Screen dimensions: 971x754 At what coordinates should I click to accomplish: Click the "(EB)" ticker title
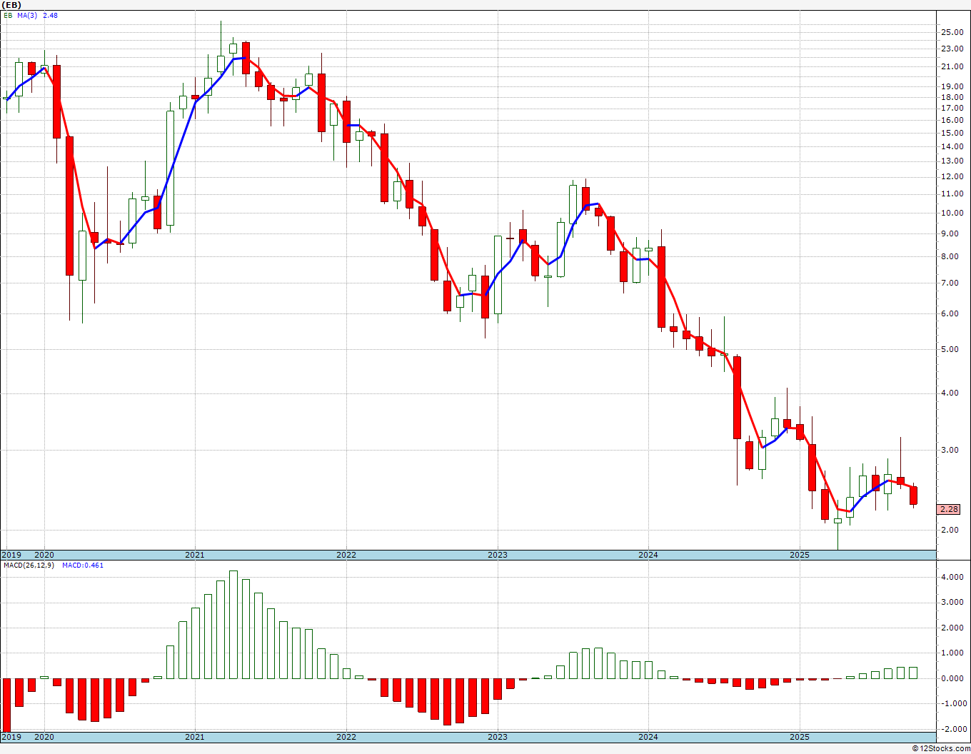coord(11,4)
